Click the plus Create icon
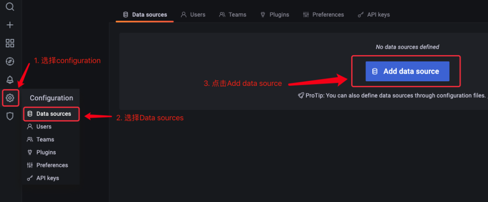Screen dimensions: 488x202 [x=10, y=25]
